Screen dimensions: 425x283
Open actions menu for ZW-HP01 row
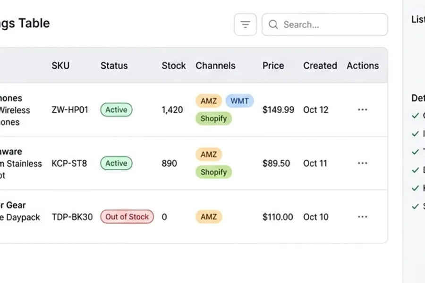362,110
